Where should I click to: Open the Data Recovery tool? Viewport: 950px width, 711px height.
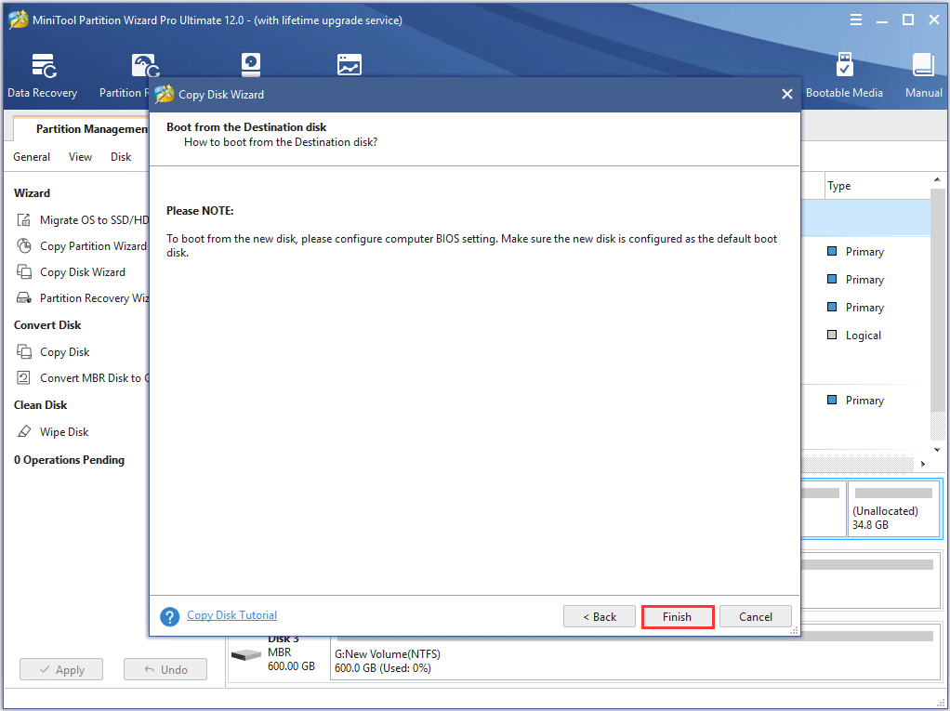(42, 74)
